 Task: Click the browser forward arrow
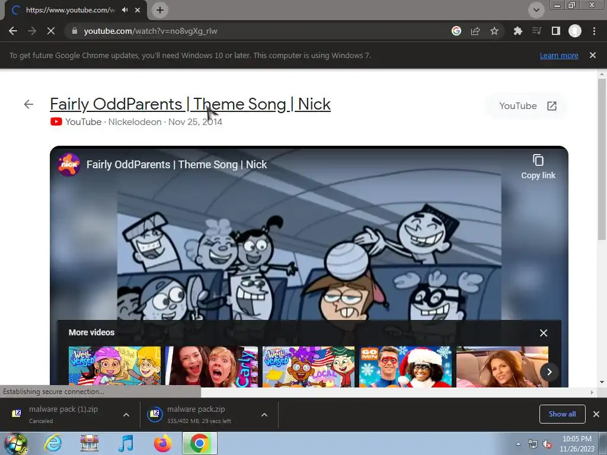(x=32, y=31)
